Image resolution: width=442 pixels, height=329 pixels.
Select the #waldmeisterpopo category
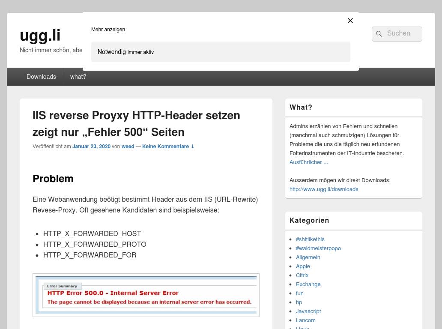(318, 248)
